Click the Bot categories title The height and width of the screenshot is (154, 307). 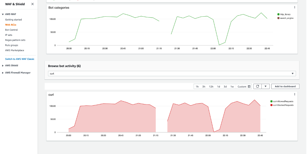click(x=59, y=8)
